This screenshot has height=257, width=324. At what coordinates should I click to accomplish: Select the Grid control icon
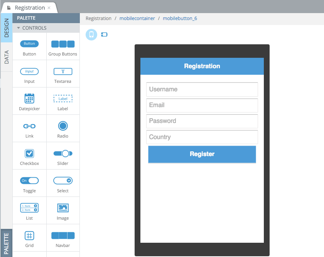click(29, 235)
